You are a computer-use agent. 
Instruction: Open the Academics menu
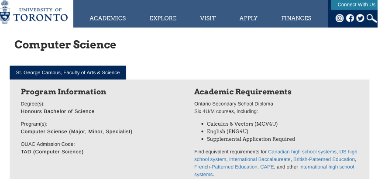pyautogui.click(x=107, y=18)
